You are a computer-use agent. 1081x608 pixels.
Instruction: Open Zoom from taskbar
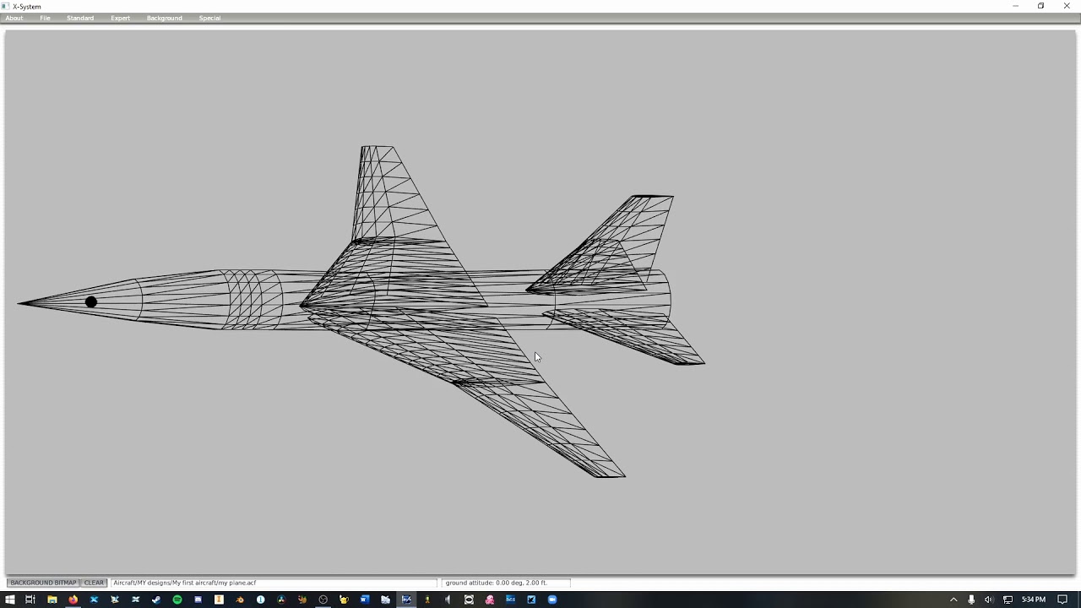552,600
